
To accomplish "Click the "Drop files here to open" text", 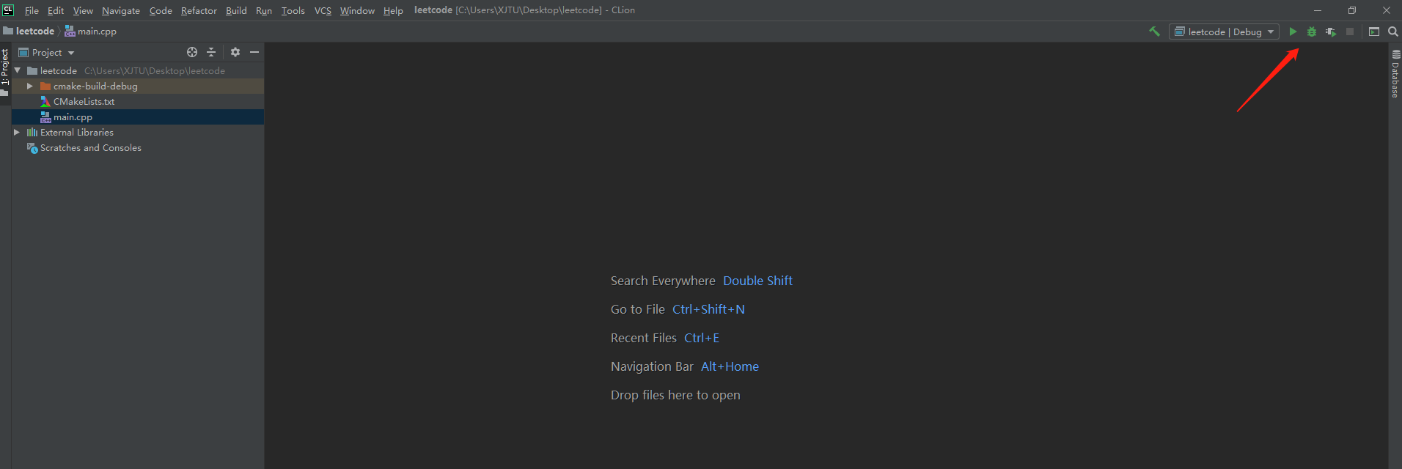I will [x=675, y=395].
